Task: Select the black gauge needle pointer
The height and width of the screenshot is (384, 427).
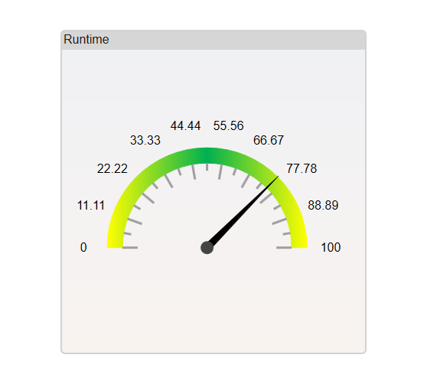Action: click(x=243, y=212)
